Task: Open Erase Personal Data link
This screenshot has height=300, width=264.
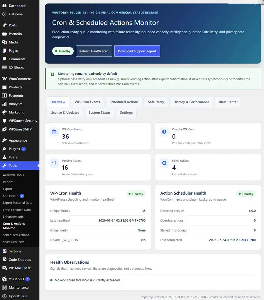Action: tap(17, 210)
